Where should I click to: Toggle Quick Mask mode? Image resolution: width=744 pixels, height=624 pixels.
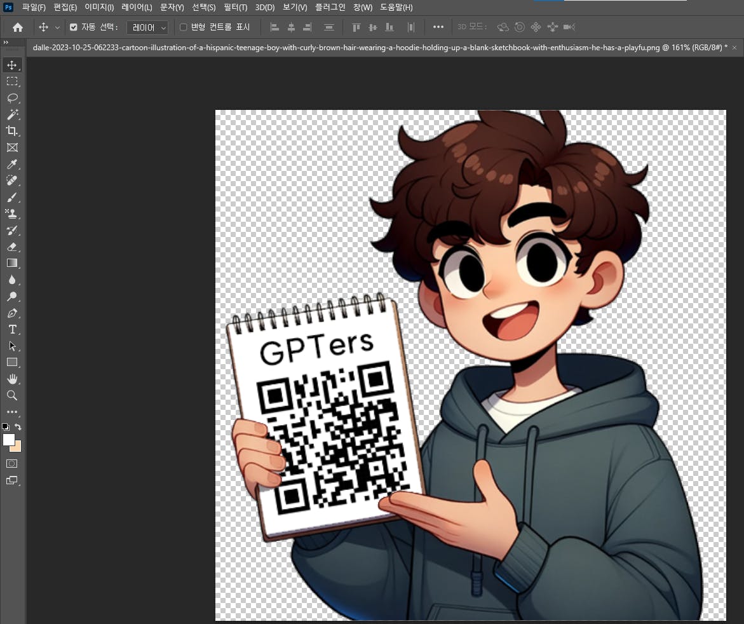[12, 464]
